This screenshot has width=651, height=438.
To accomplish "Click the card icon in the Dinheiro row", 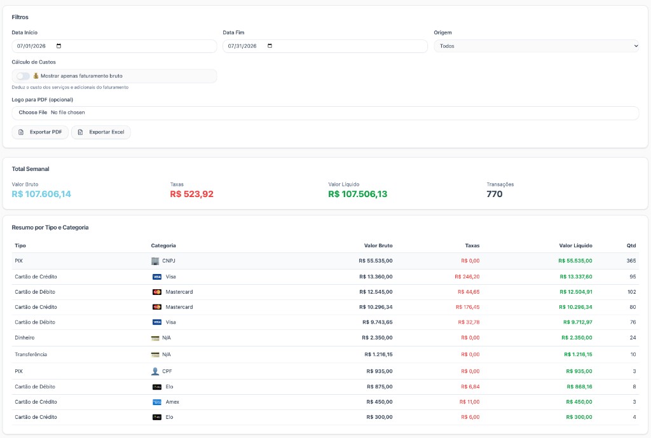I will coord(155,338).
